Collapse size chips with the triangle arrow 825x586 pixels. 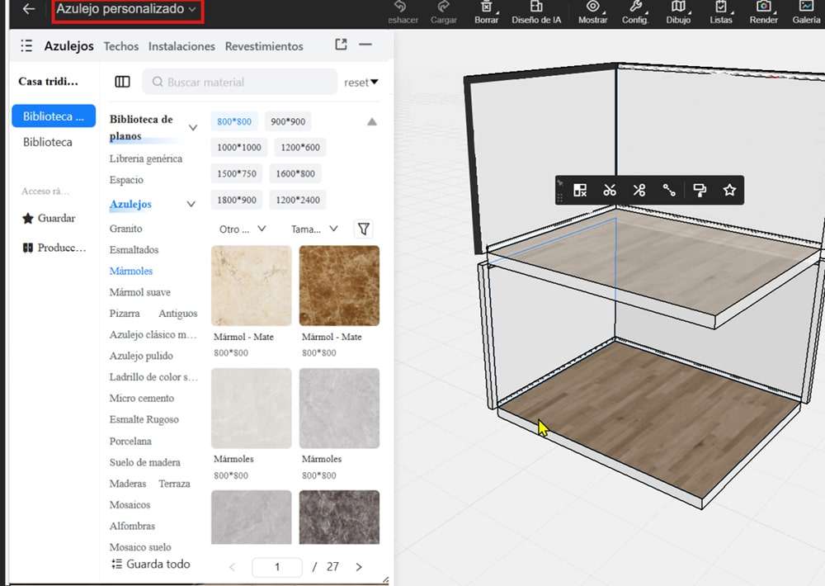(372, 121)
